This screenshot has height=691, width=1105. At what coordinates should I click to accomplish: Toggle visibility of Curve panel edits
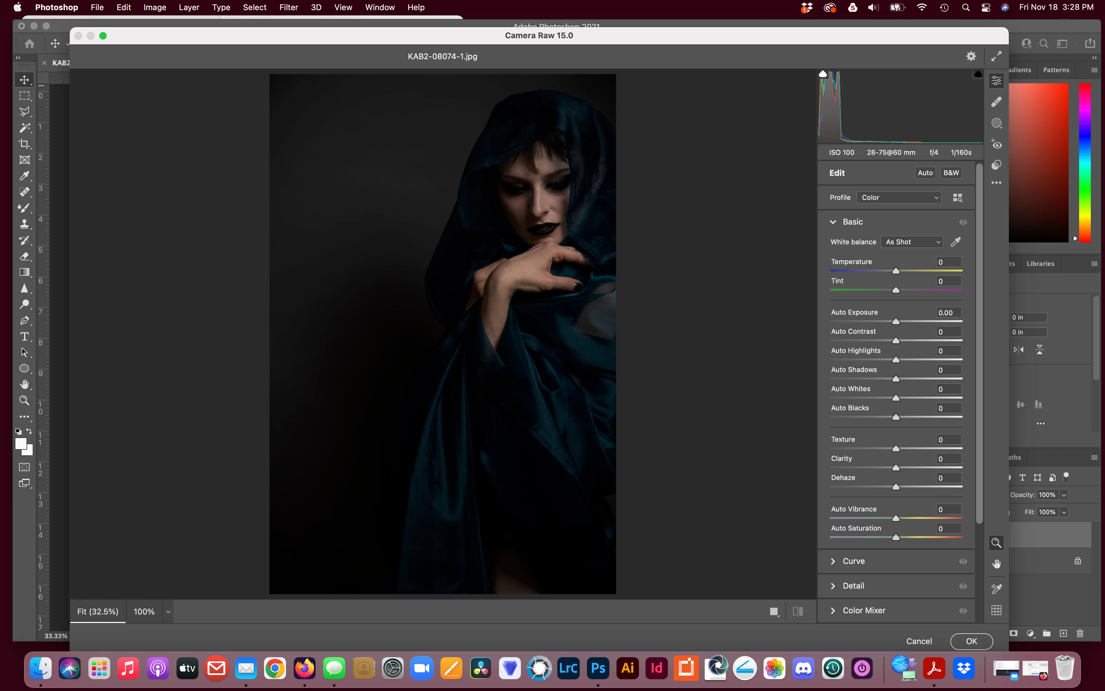[963, 561]
